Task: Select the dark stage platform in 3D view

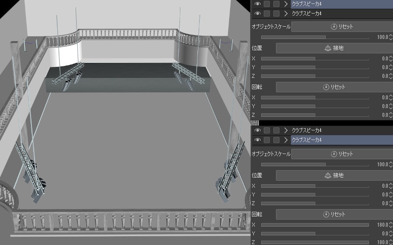Action: tap(128, 78)
